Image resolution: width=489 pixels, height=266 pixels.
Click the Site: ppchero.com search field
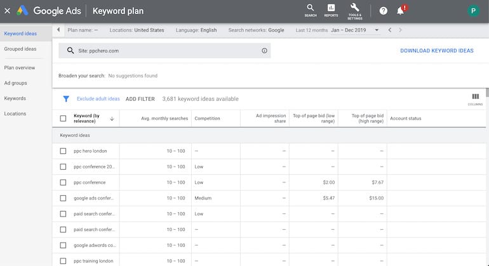pyautogui.click(x=164, y=51)
